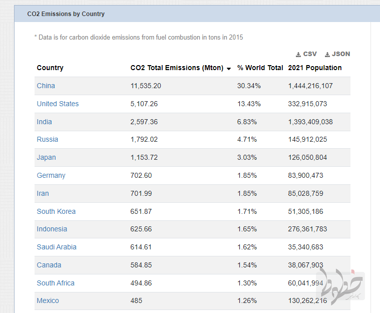Select Japan's emissions value 1,153.72

[x=144, y=158]
